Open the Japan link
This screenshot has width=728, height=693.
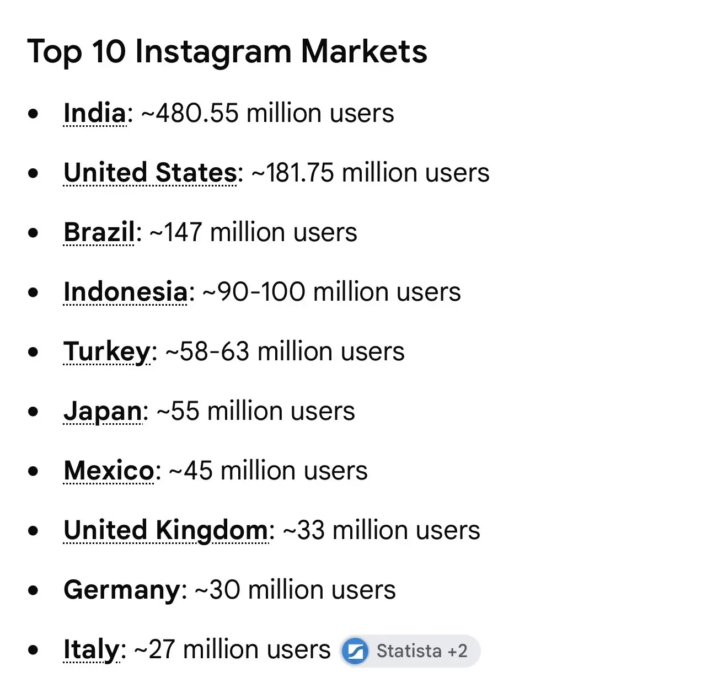[x=103, y=412]
